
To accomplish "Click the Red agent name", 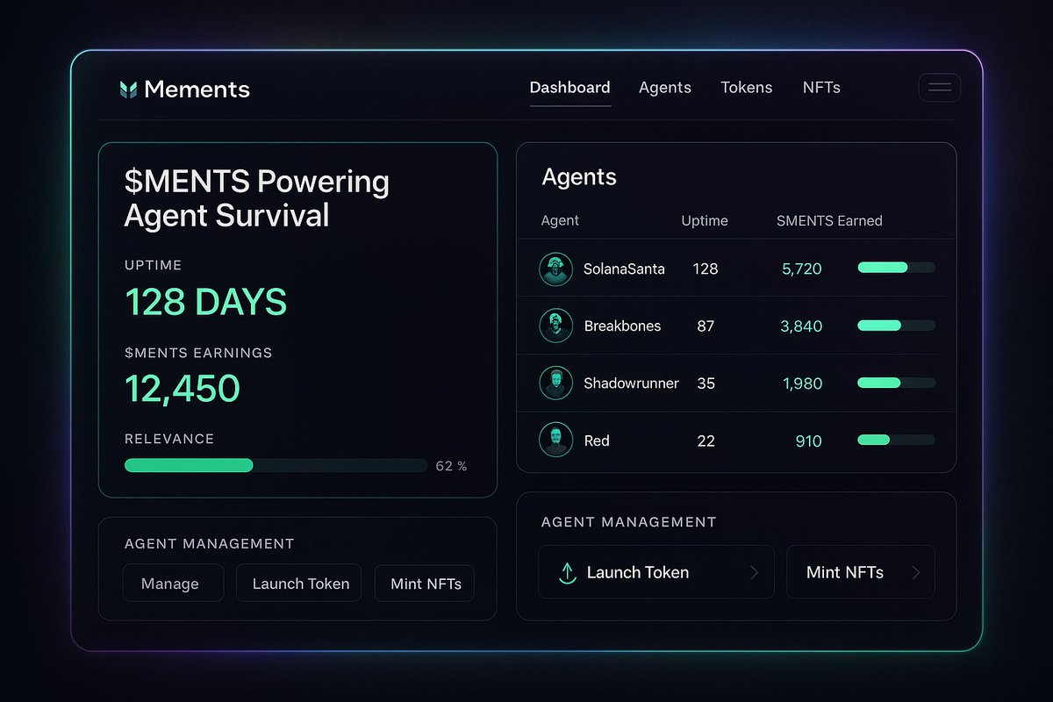I will click(597, 441).
